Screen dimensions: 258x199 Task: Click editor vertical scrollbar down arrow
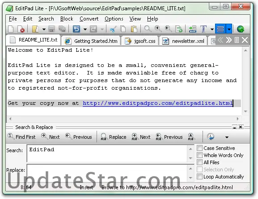pyautogui.click(x=245, y=112)
